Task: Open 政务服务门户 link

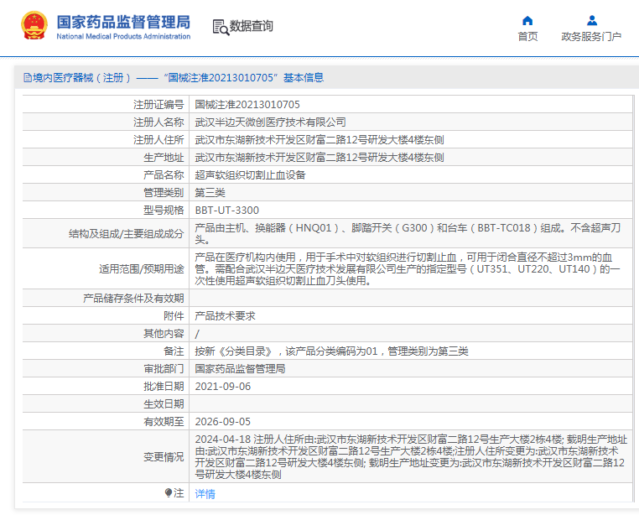Action: [x=591, y=37]
